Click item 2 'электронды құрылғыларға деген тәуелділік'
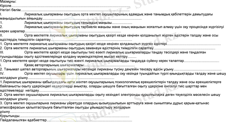The image size is (226, 122). click(110, 95)
